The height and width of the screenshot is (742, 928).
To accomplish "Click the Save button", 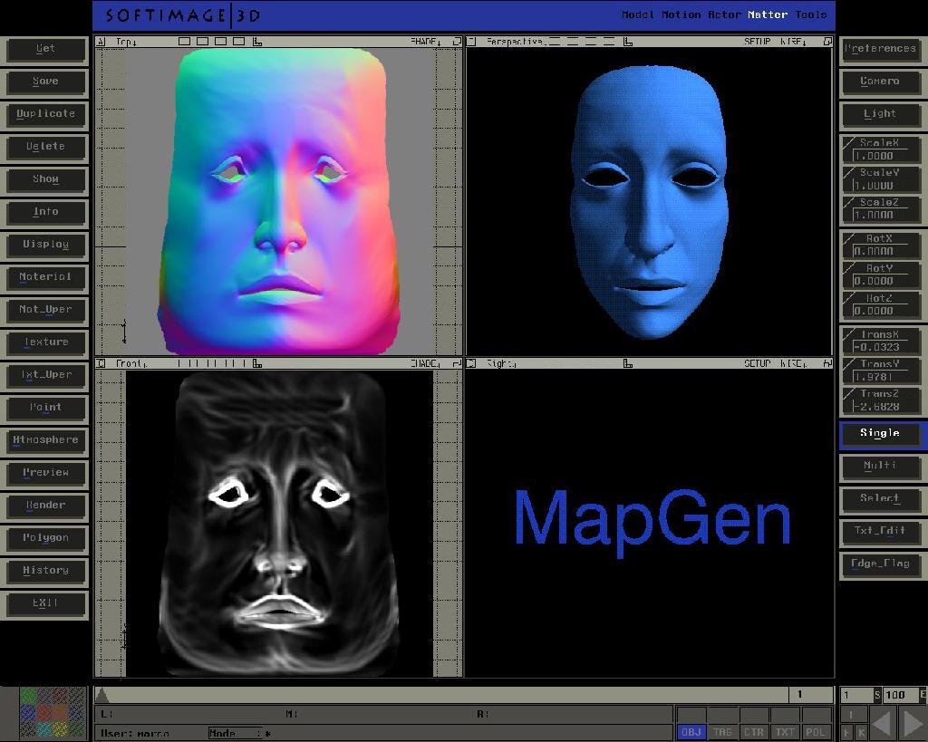I will (45, 82).
